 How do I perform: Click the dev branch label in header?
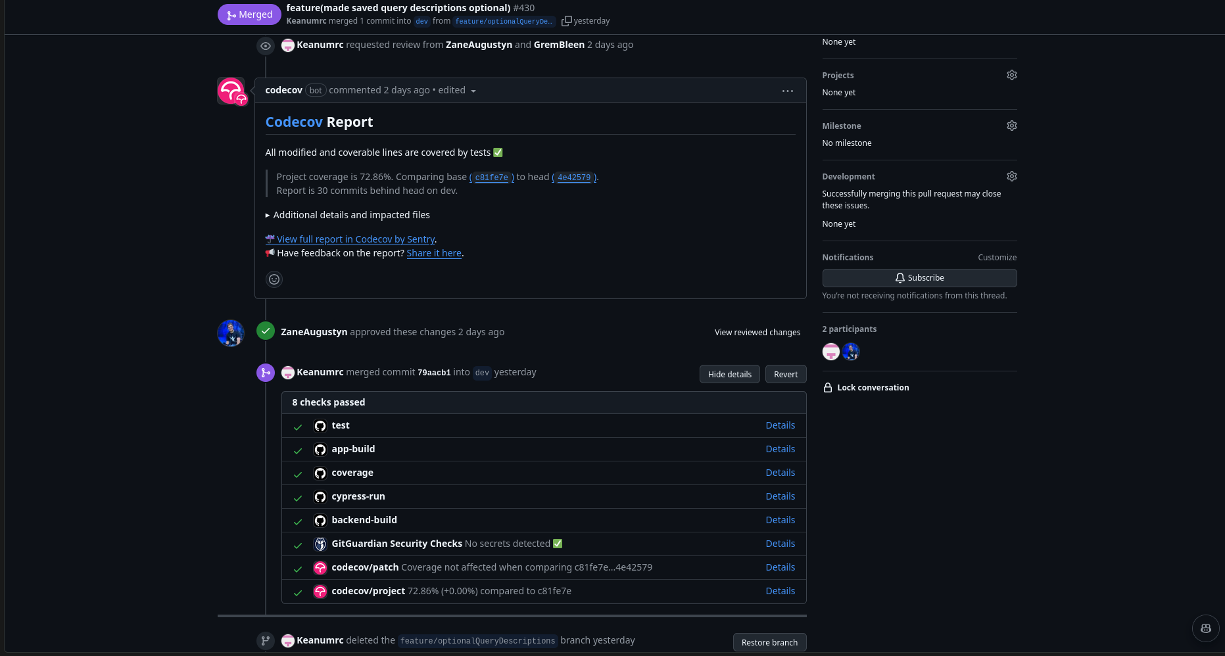tap(421, 22)
